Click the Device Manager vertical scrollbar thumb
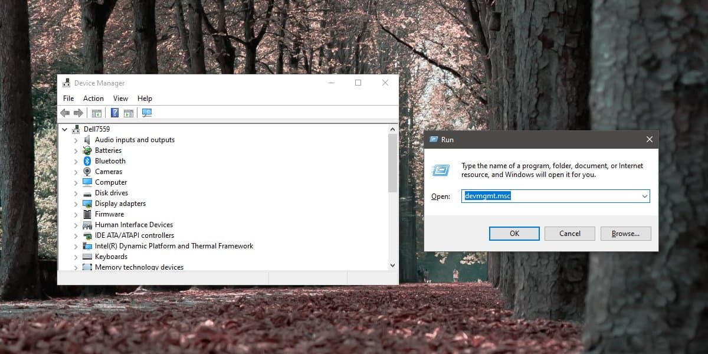The height and width of the screenshot is (354, 708). [393, 163]
